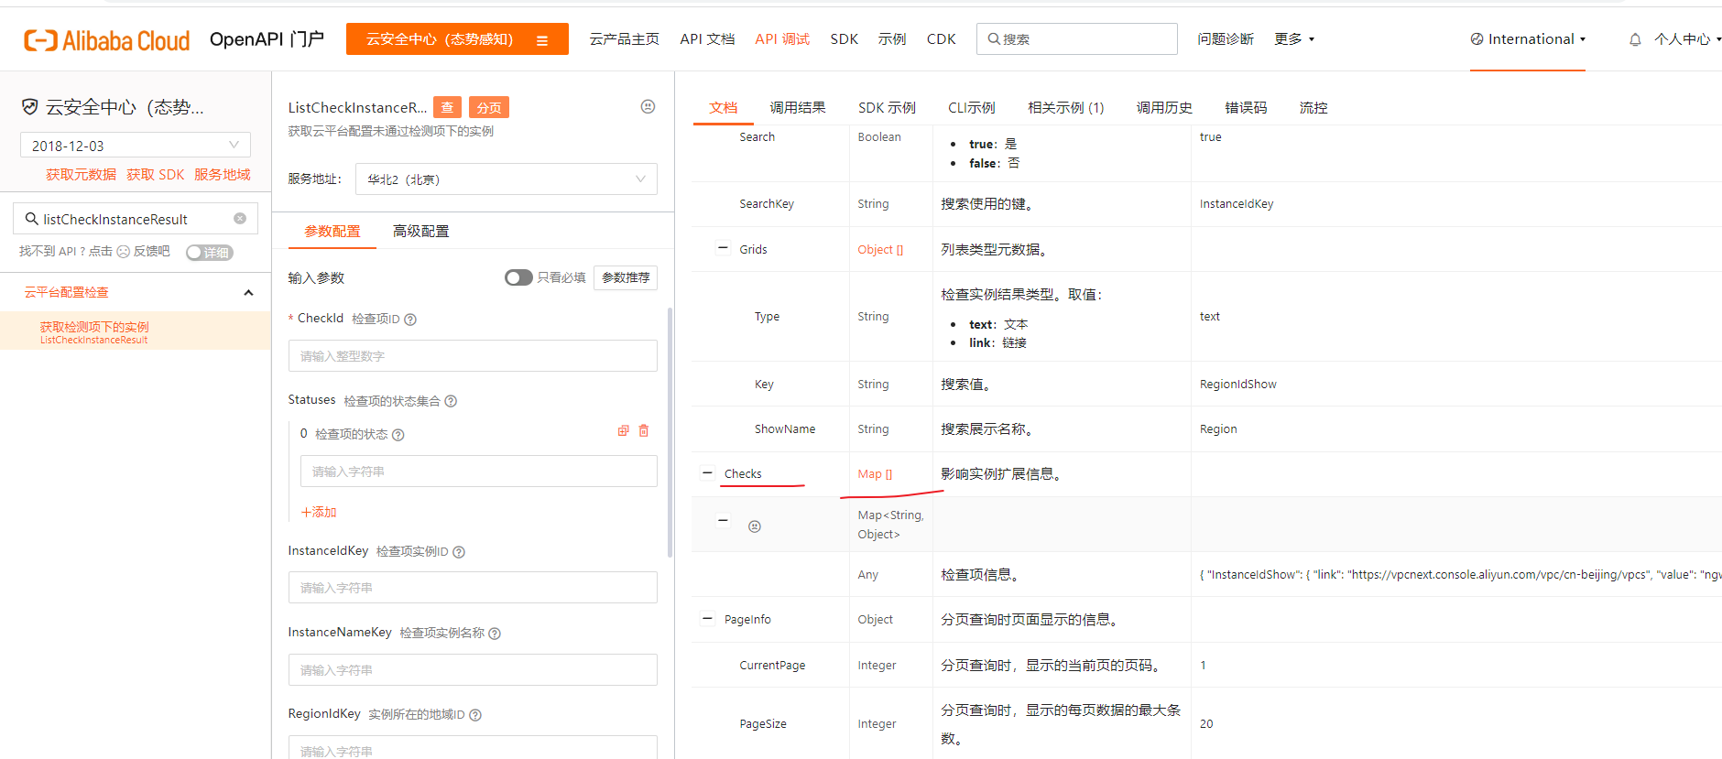Click the 云安全中心（态势感知） product button
The width and height of the screenshot is (1722, 759).
pos(457,39)
